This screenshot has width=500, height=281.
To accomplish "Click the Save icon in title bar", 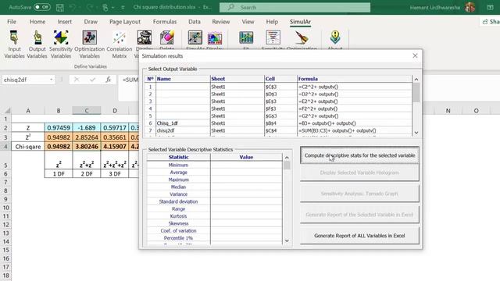I will (59, 7).
